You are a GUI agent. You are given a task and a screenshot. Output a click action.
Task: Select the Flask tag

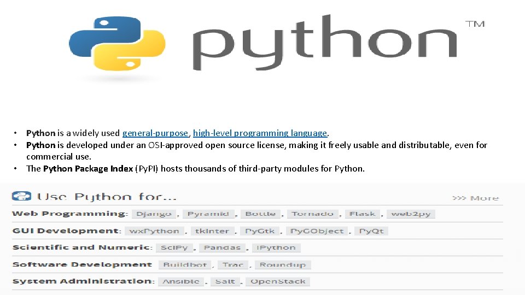(362, 214)
